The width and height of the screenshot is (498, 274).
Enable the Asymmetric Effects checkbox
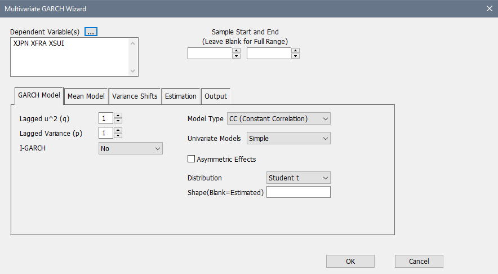(x=191, y=160)
